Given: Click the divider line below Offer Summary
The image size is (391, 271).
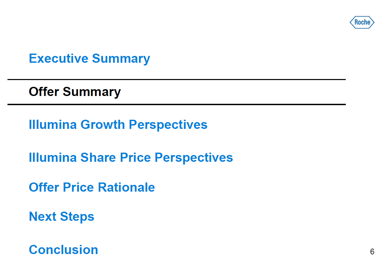Looking at the screenshot, I should pos(176,104).
